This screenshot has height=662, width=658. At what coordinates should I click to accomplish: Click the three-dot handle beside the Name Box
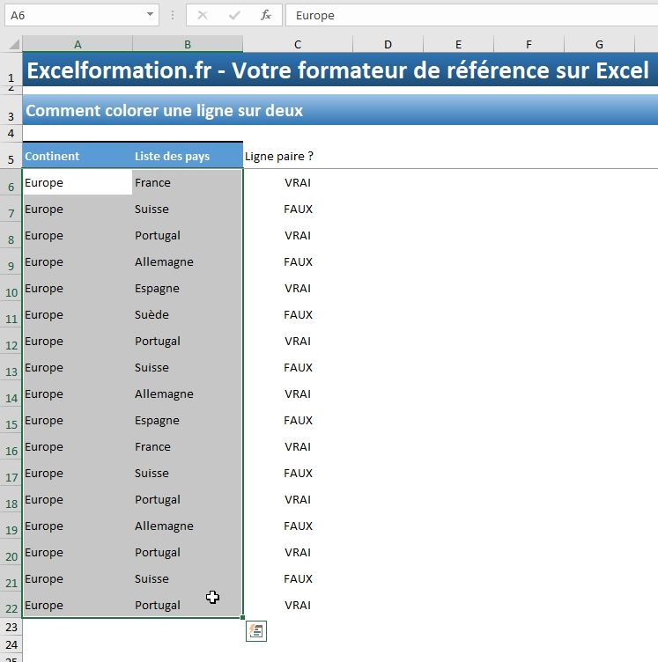coord(173,15)
